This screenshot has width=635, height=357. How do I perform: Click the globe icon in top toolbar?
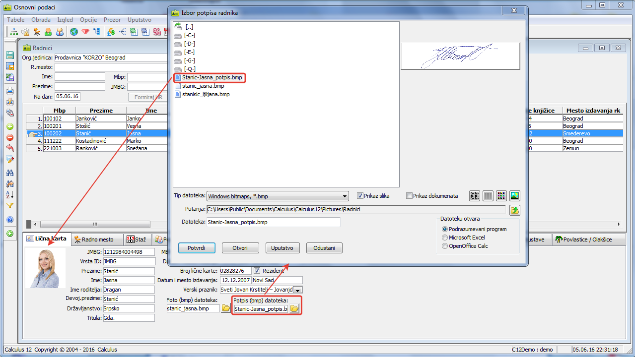pos(74,32)
